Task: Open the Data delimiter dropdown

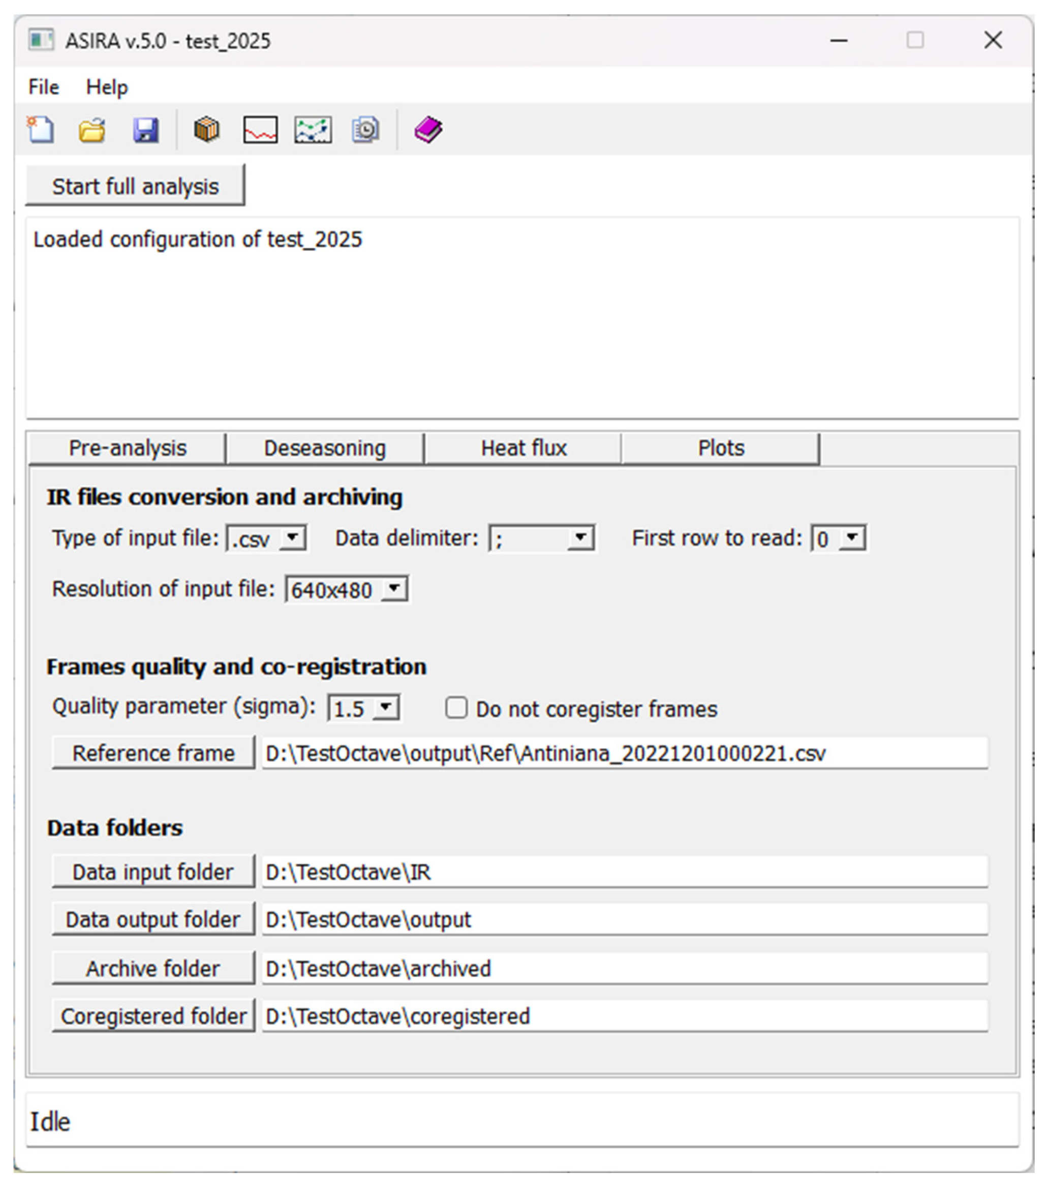Action: point(580,538)
